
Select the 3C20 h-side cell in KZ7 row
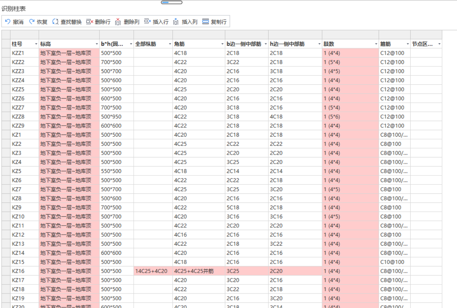point(295,189)
